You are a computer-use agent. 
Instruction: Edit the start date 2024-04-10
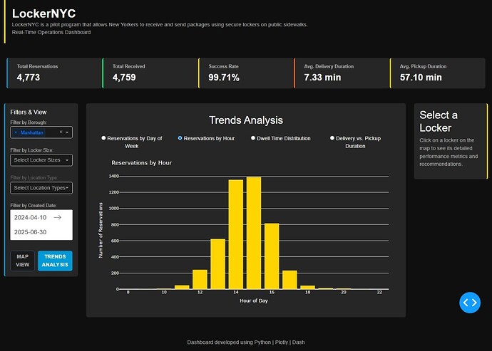pyautogui.click(x=31, y=217)
